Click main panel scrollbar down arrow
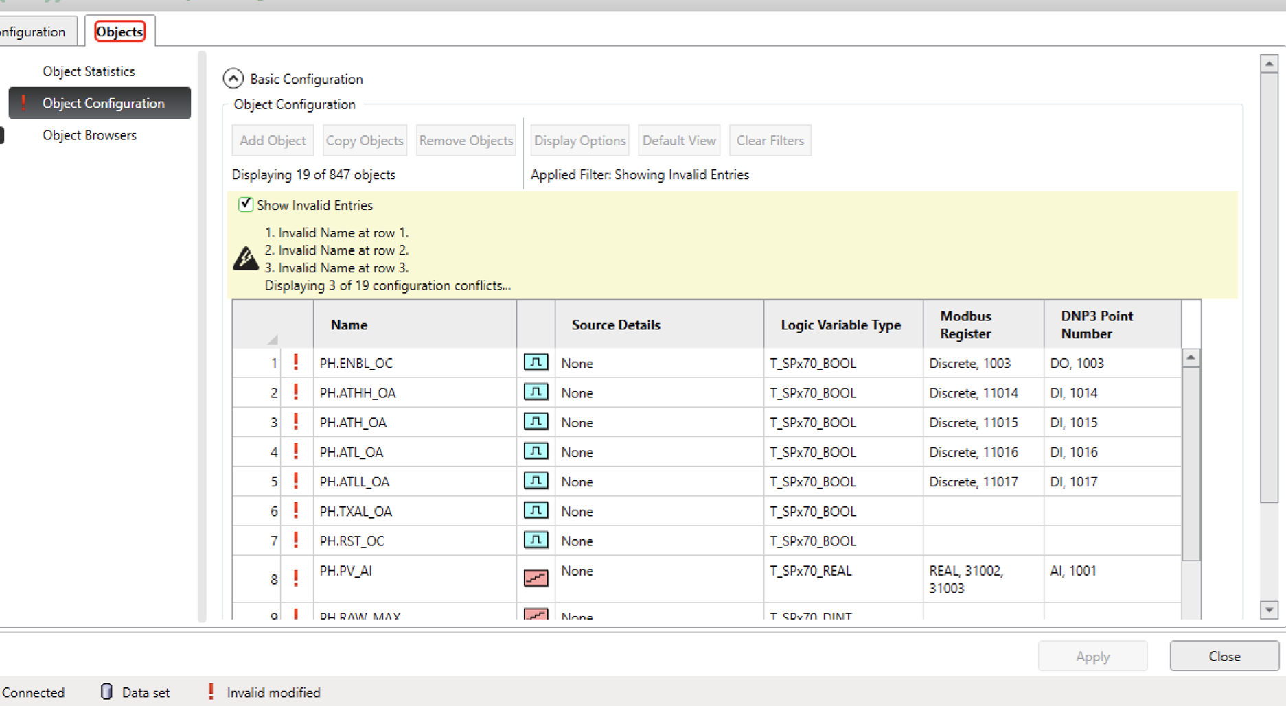The image size is (1286, 706). pos(1269,609)
